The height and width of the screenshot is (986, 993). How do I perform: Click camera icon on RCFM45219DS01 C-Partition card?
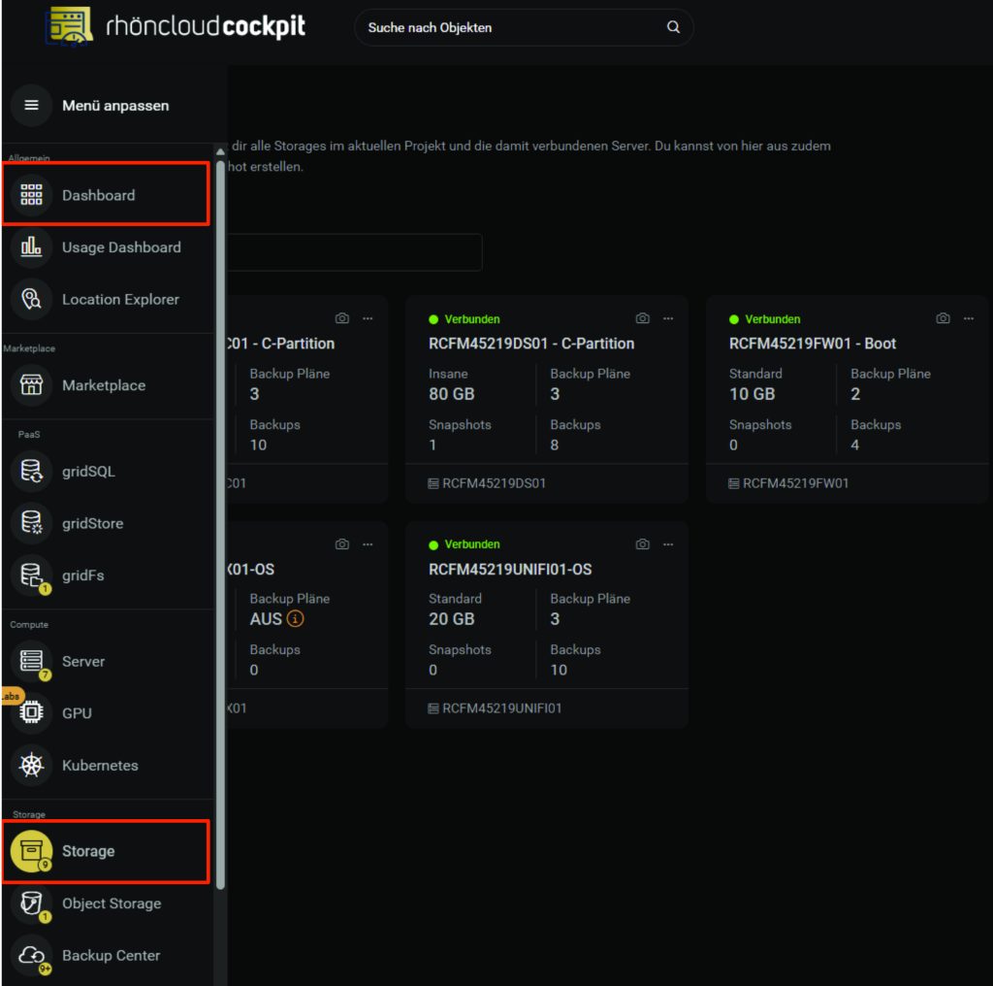pos(642,318)
